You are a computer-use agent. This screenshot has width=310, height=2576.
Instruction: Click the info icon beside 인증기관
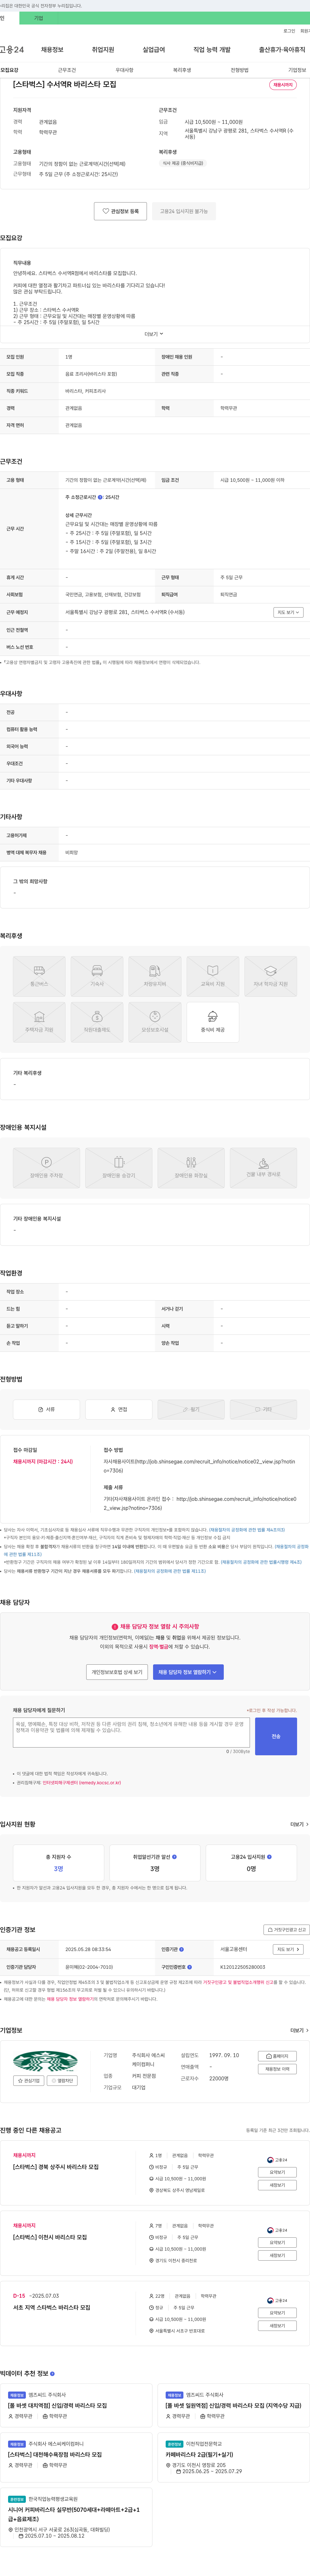click(x=181, y=1949)
